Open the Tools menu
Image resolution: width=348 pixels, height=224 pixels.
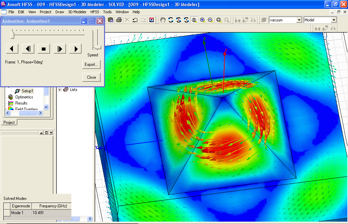tap(107, 12)
